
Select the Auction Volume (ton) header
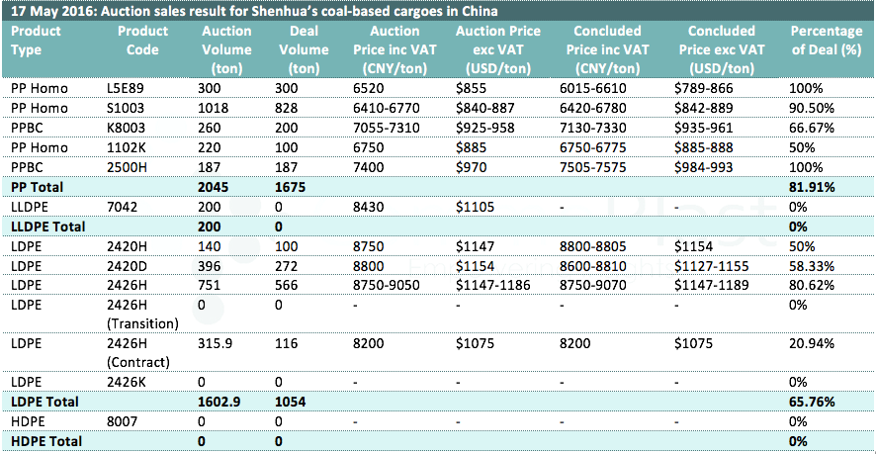tap(228, 48)
